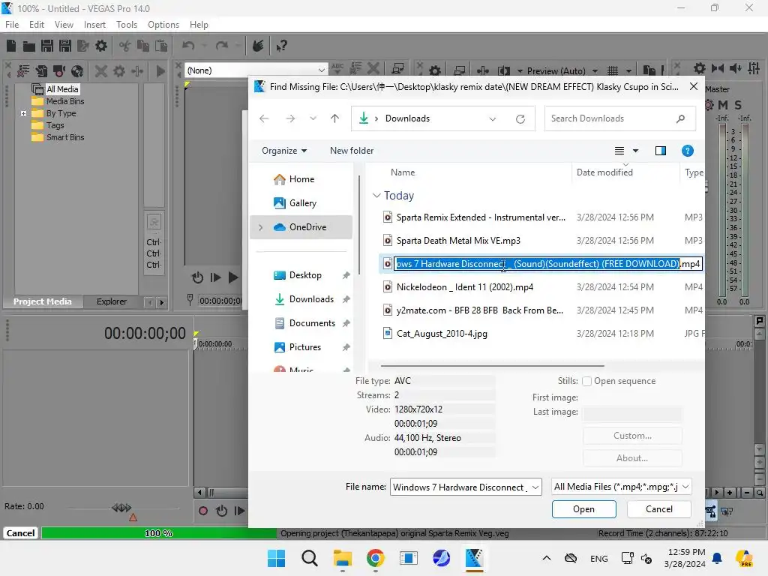Click the dialog Cancel button
768x576 pixels.
click(658, 509)
